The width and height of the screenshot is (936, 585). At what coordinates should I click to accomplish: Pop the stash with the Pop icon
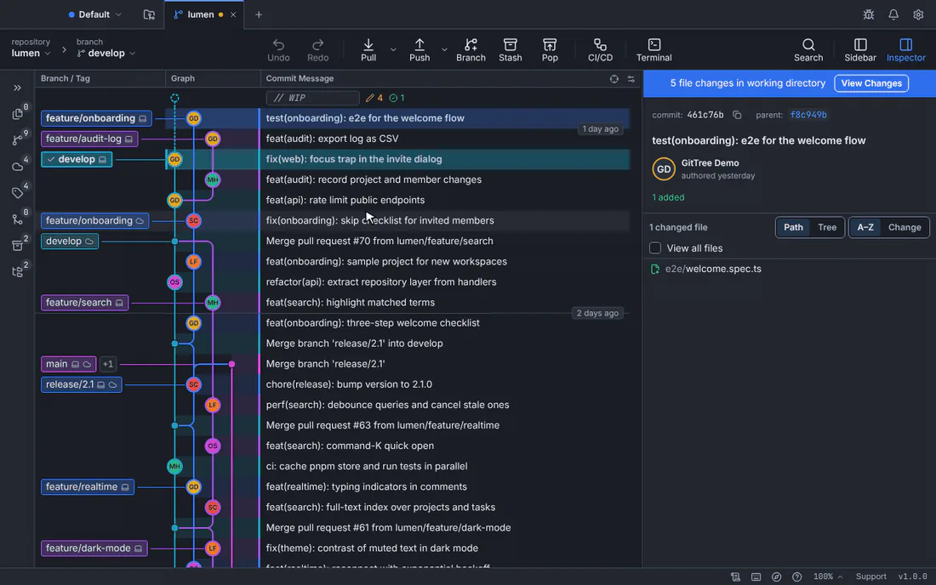pyautogui.click(x=550, y=45)
